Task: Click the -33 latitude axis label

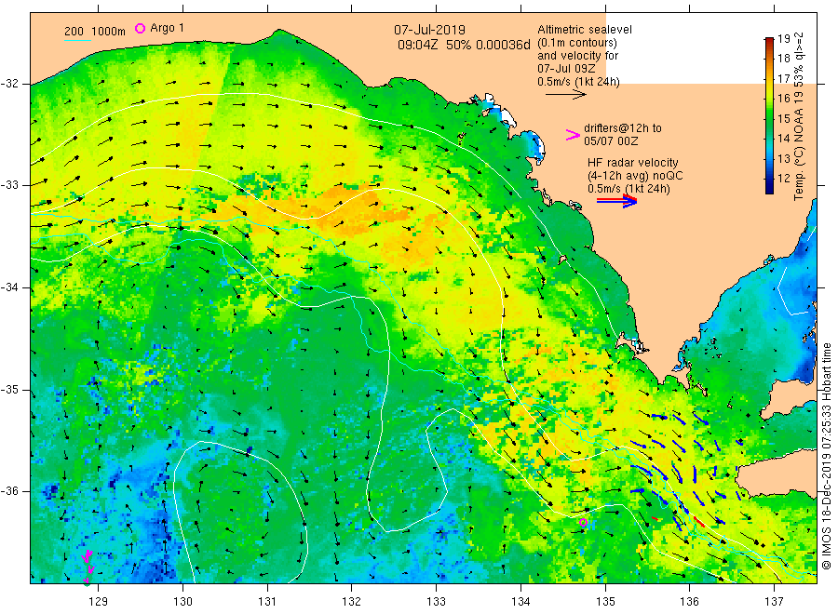Action: [x=9, y=185]
